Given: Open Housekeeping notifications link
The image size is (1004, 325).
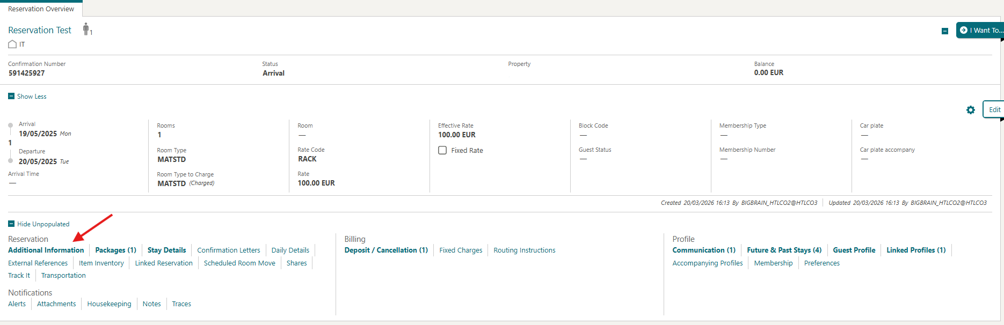Looking at the screenshot, I should 109,304.
